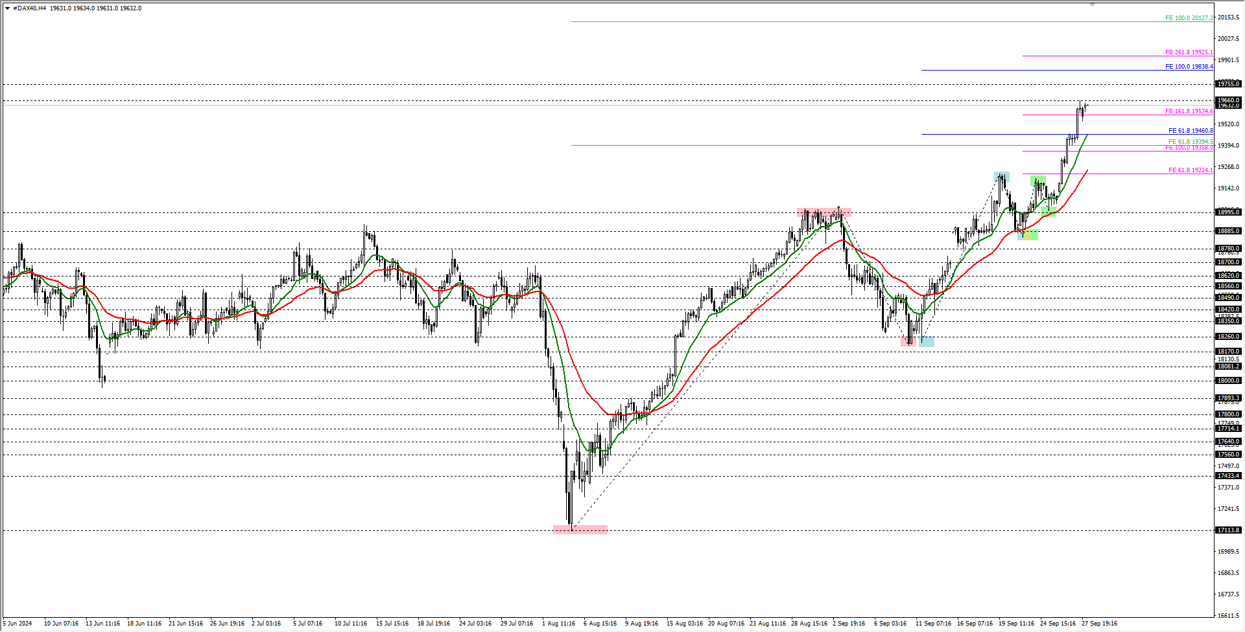The width and height of the screenshot is (1245, 632).
Task: Click the 16611.5 value on the price scale
Action: click(1228, 616)
